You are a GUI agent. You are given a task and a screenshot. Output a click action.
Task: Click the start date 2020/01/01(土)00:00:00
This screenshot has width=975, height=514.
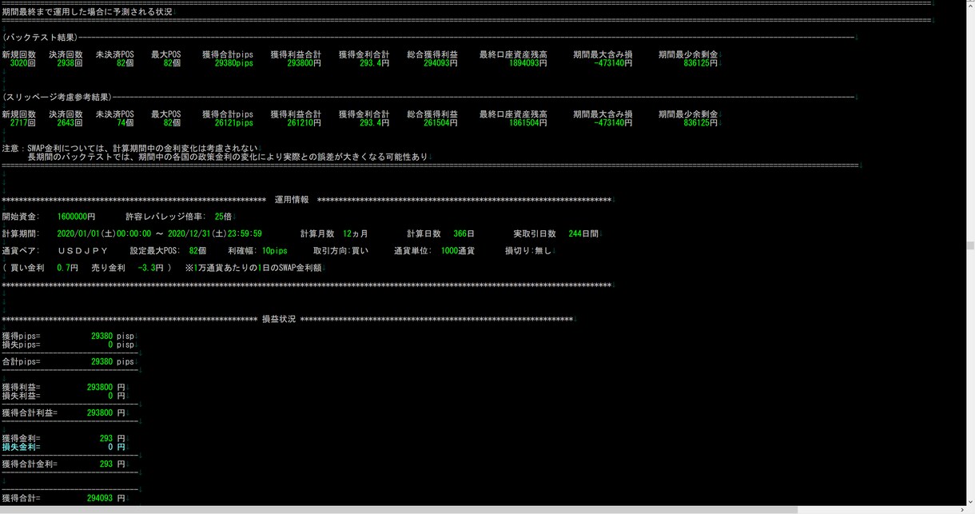pos(104,234)
